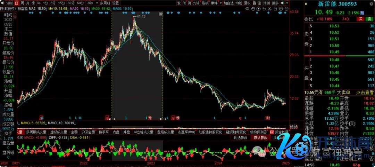Toggle 复权 price adjustment in toolbar
Image resolution: width=375 pixels, height=167 pixels.
coord(248,3)
